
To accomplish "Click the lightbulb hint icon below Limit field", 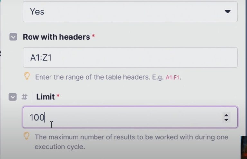I will [x=27, y=136].
